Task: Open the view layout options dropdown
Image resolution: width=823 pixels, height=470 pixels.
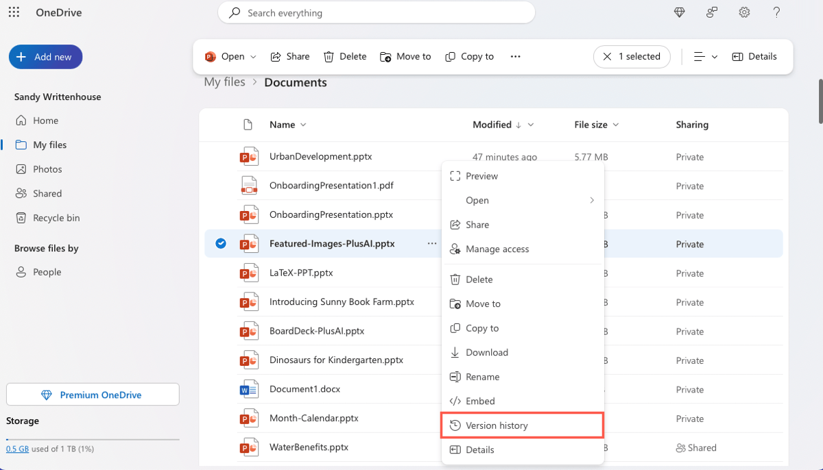Action: tap(705, 57)
